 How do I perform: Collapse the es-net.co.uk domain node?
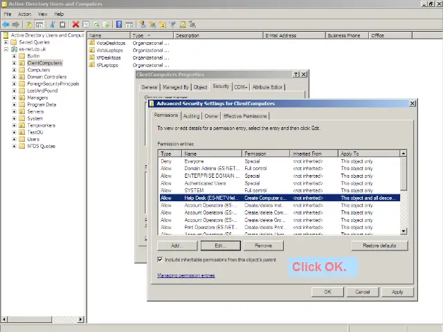click(6, 49)
